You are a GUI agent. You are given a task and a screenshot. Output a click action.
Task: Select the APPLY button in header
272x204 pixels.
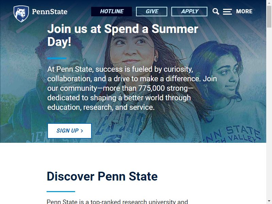click(189, 12)
